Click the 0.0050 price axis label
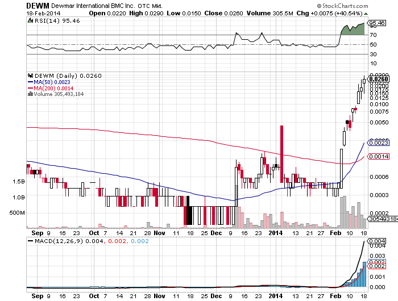This screenshot has width=398, height=301. (379, 123)
